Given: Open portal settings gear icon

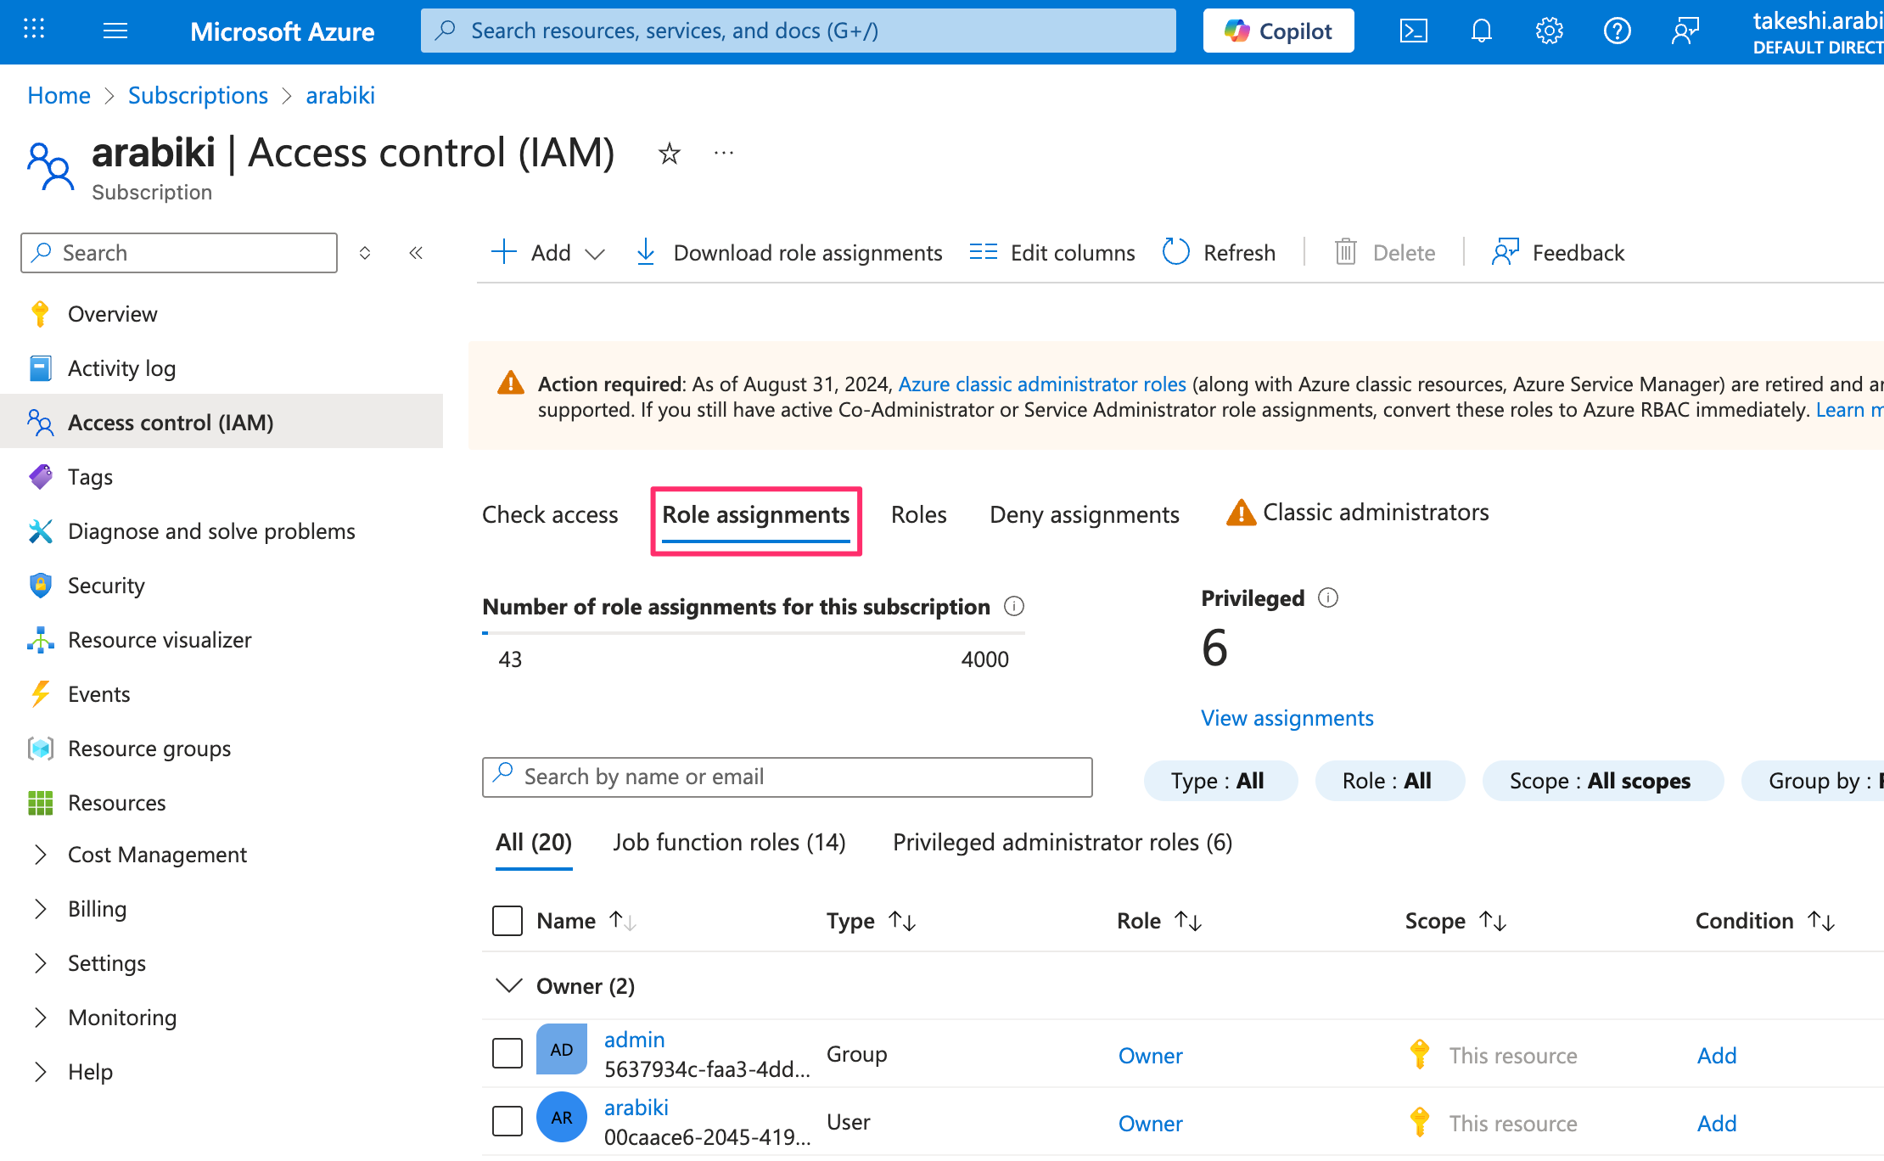Looking at the screenshot, I should (x=1549, y=31).
